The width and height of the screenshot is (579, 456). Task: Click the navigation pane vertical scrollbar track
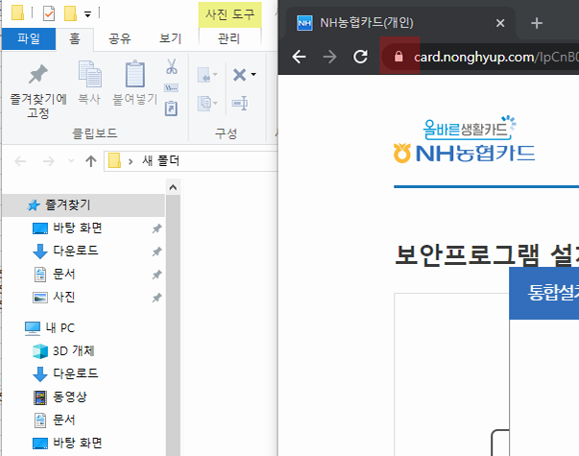tap(173, 324)
